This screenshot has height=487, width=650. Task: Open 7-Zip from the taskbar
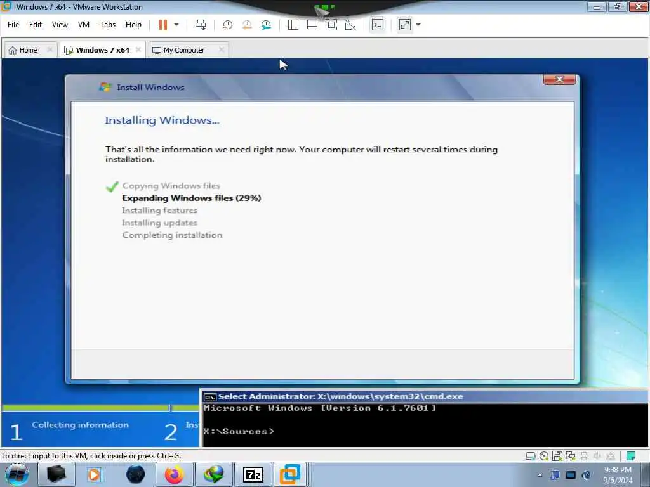point(253,474)
